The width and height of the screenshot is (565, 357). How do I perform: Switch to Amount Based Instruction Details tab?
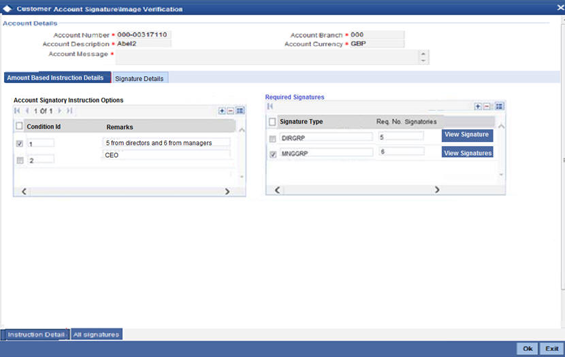pyautogui.click(x=57, y=78)
